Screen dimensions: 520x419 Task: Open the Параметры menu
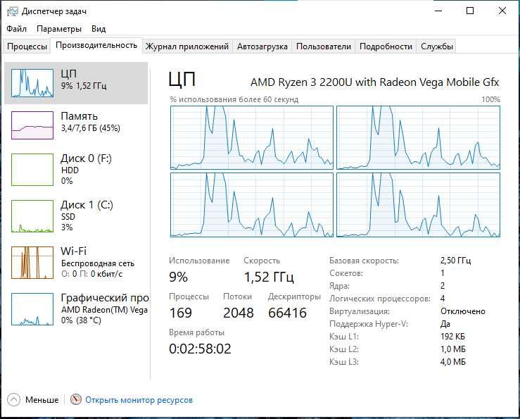[59, 29]
